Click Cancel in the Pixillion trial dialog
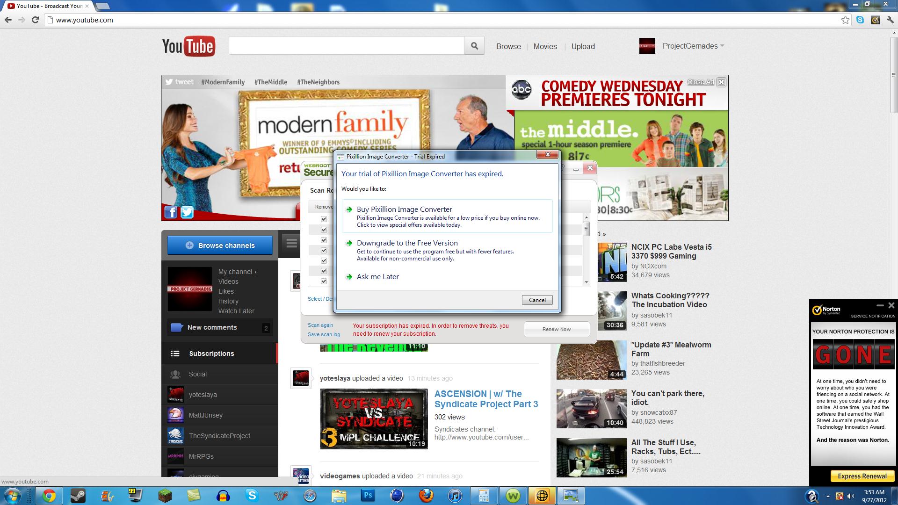 click(x=537, y=300)
